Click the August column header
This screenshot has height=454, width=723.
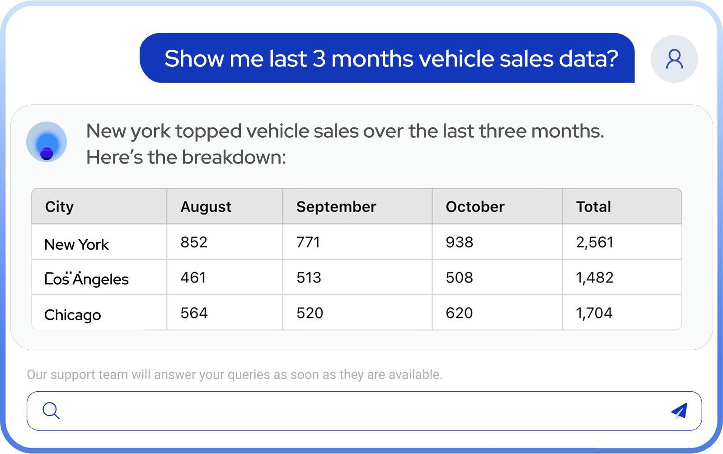click(206, 206)
